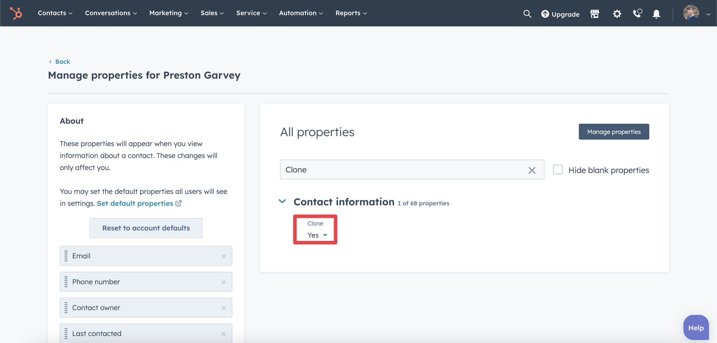Click the Upgrade arrow icon
Screen dimensions: 717x343
click(545, 14)
